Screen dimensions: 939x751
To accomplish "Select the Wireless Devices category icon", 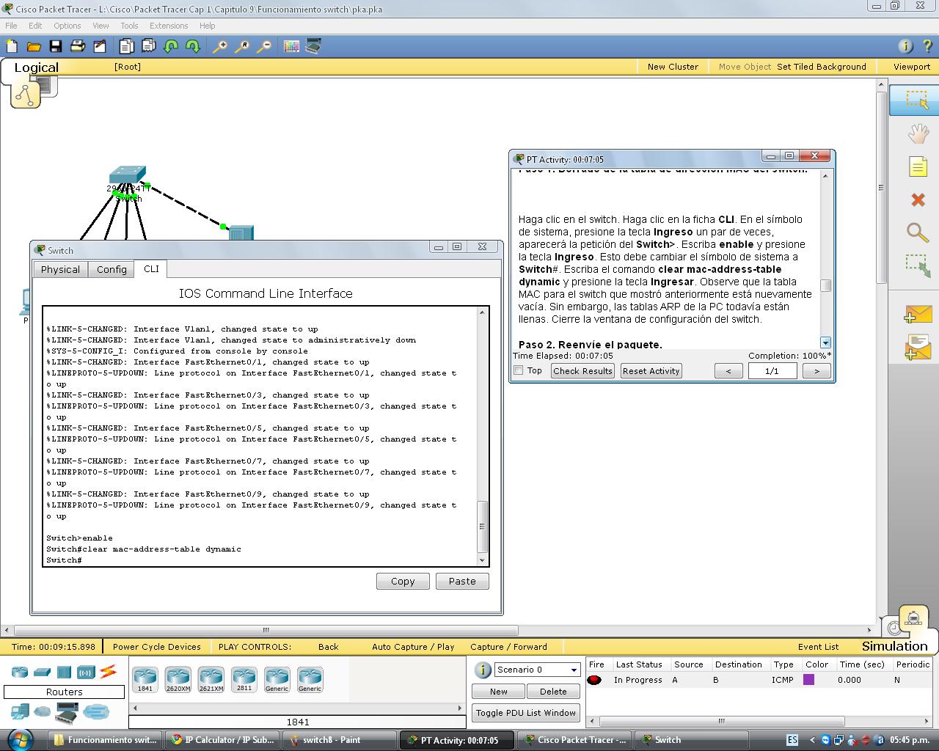I will coord(87,672).
